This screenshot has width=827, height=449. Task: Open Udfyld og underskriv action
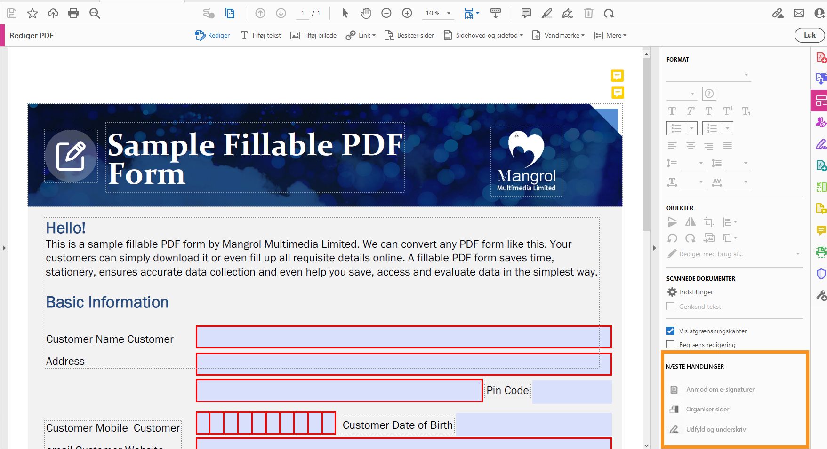[707, 429]
